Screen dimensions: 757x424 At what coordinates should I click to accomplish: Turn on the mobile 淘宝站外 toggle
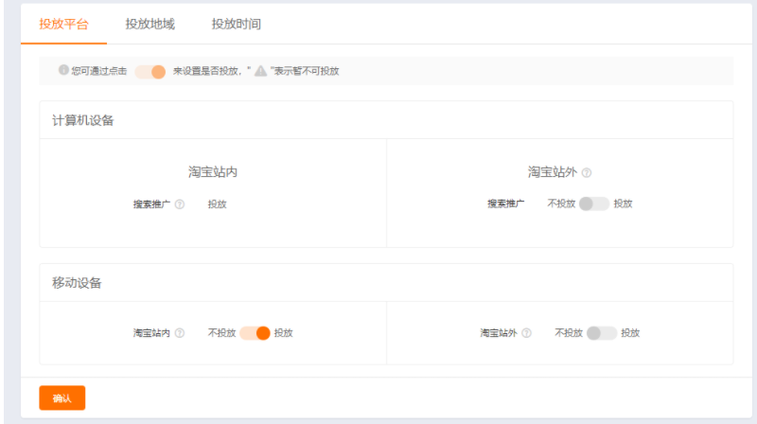click(601, 333)
